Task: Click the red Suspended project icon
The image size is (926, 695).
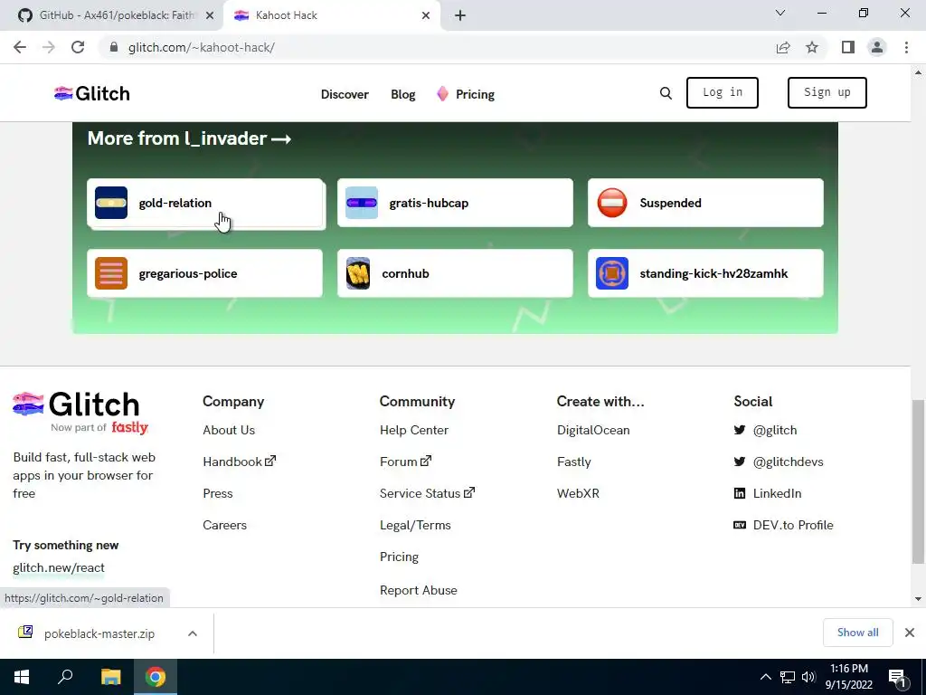Action: 612,203
